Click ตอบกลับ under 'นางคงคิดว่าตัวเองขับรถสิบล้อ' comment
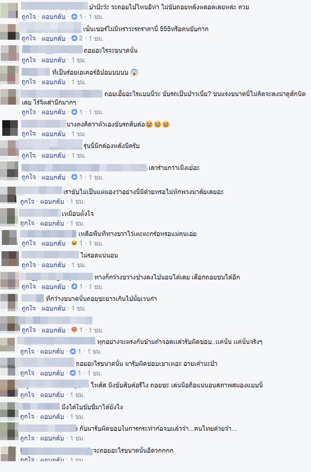The width and height of the screenshot is (311, 472). (x=53, y=134)
